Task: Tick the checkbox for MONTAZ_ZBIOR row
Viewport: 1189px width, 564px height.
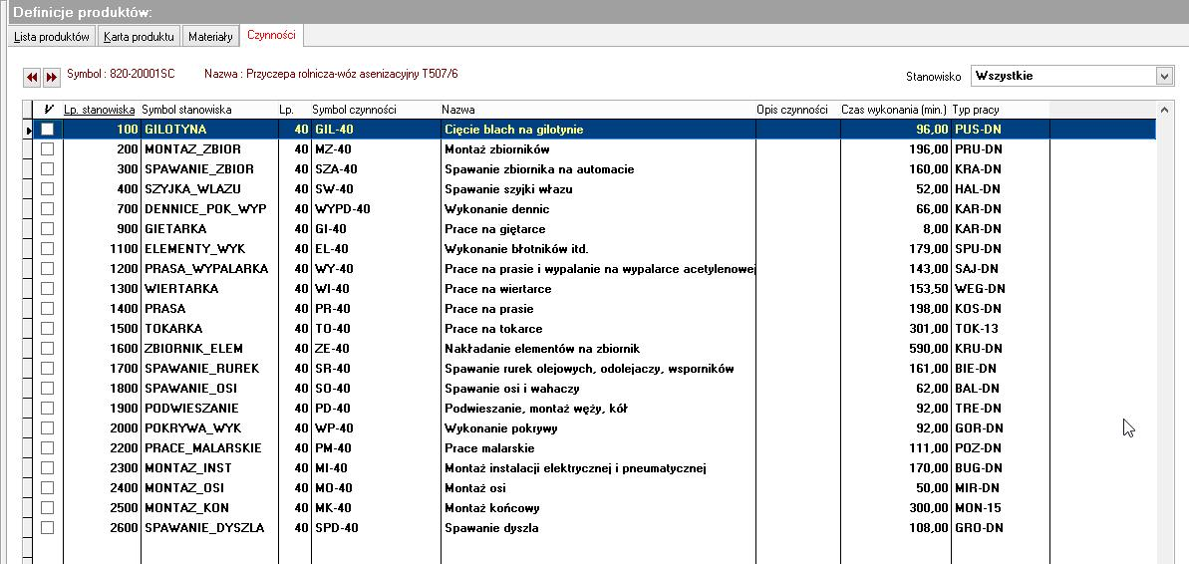Action: coord(47,149)
